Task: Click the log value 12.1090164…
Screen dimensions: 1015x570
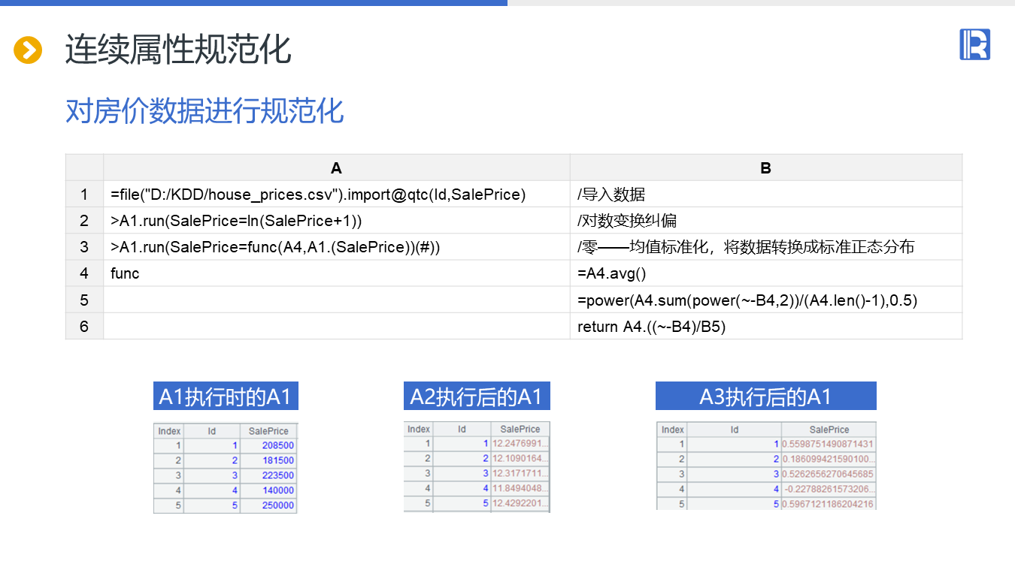Action: tap(520, 458)
